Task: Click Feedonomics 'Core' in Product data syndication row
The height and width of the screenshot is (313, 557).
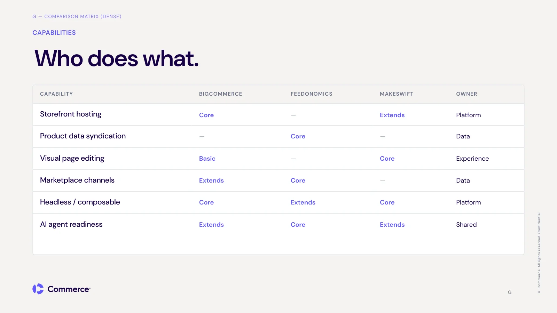Action: pos(298,136)
